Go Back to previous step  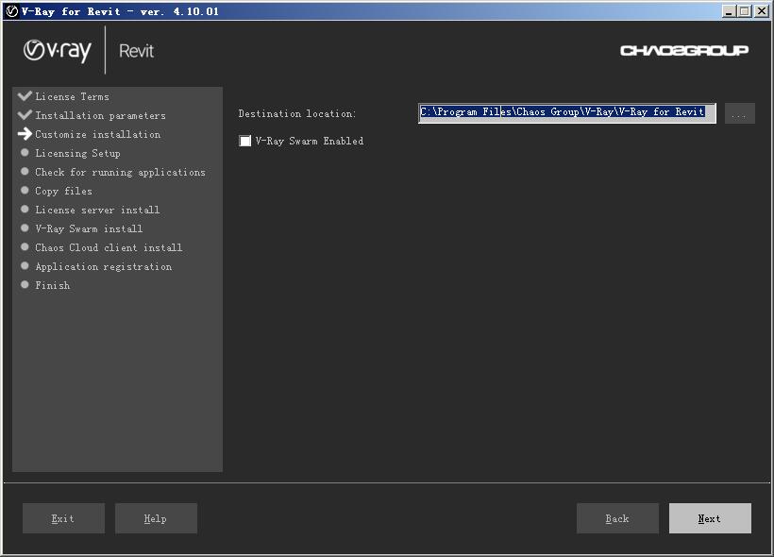[x=617, y=518]
